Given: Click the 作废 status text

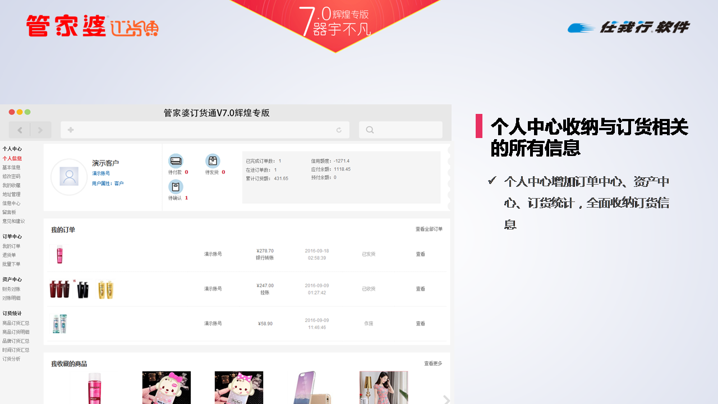Looking at the screenshot, I should tap(369, 324).
